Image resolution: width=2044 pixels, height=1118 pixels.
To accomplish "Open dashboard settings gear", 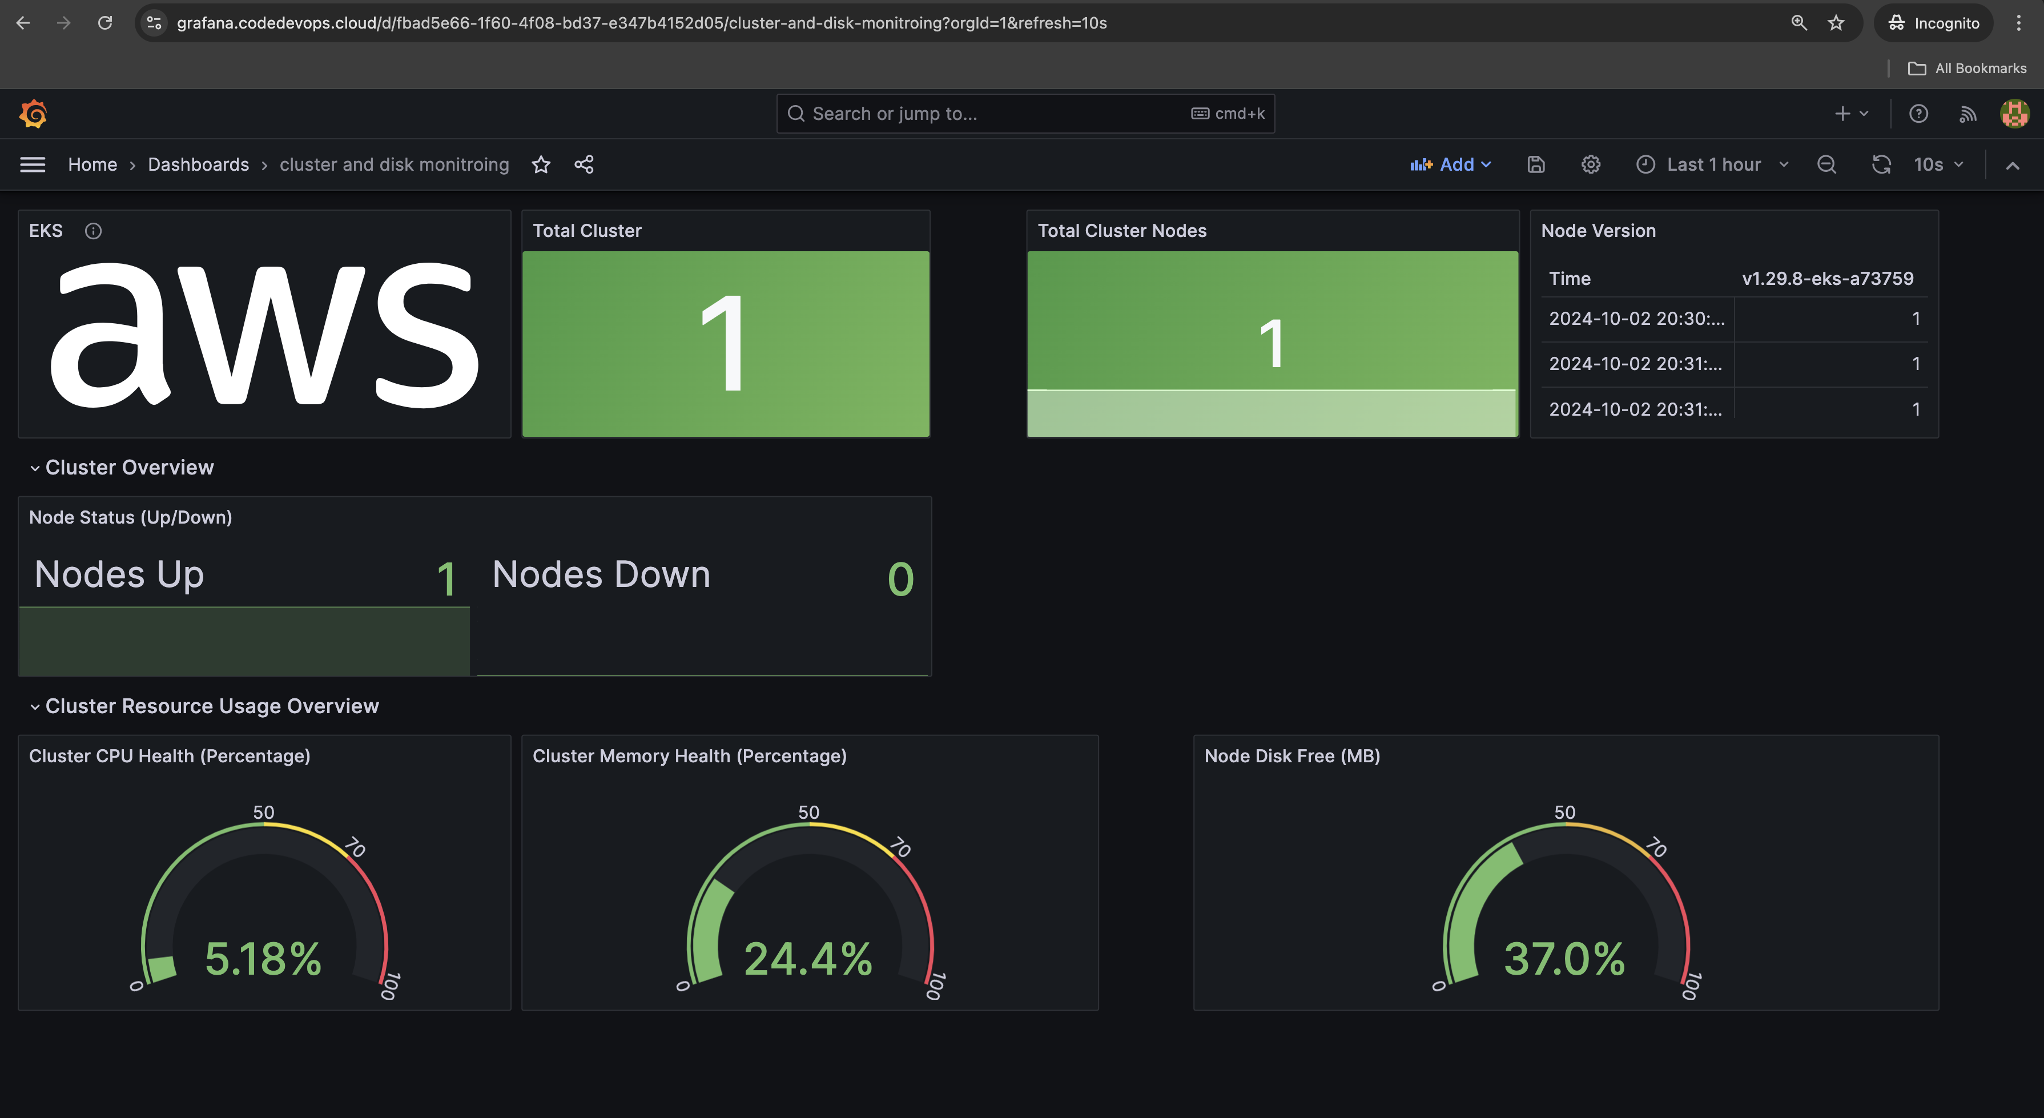I will pos(1591,164).
